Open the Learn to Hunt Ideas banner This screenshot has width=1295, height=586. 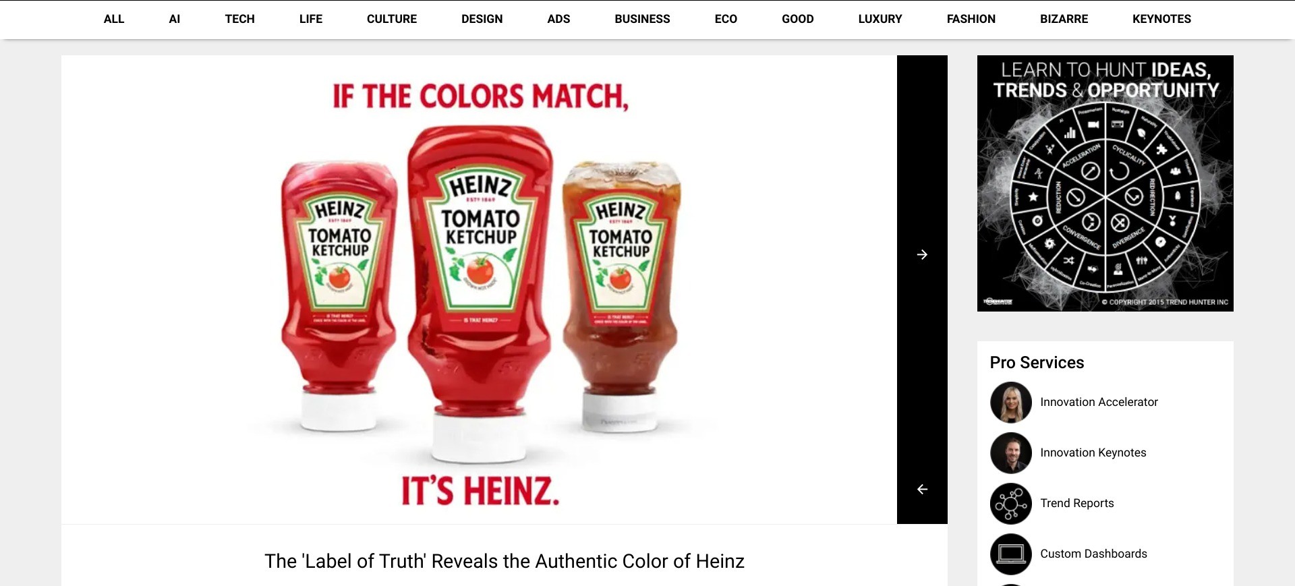click(x=1105, y=183)
